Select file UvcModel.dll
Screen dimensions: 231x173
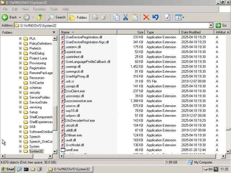(x=75, y=145)
